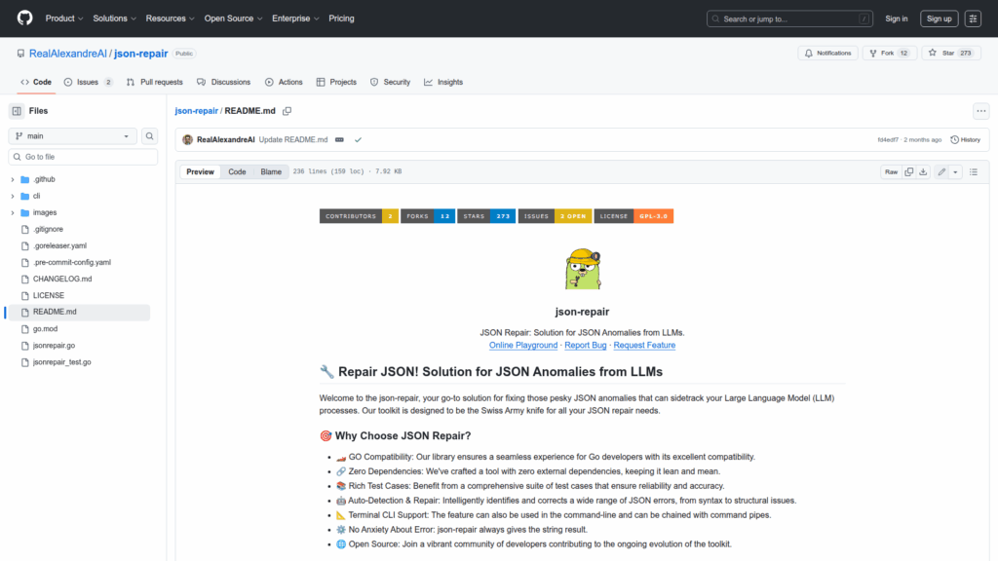Click the GitHub logo in the header

point(24,19)
